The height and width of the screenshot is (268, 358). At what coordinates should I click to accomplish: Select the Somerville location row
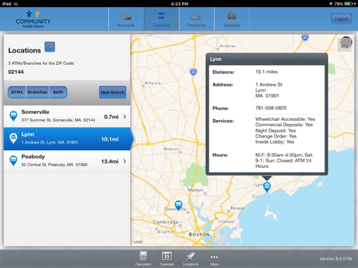pos(67,116)
